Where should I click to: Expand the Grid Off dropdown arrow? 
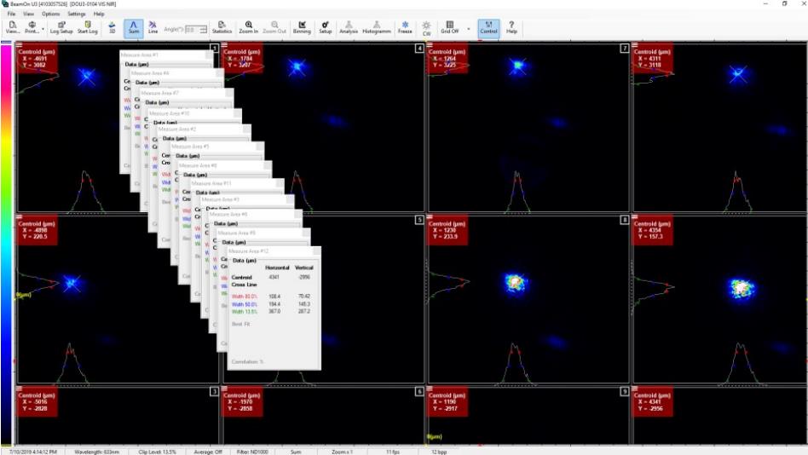tap(468, 27)
